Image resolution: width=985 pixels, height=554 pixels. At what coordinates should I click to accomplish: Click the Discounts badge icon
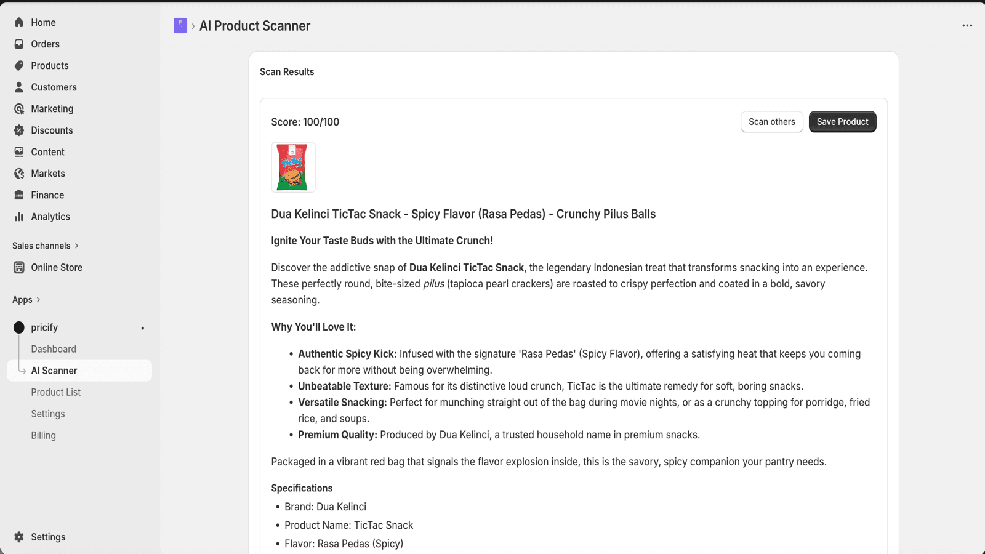click(x=19, y=130)
